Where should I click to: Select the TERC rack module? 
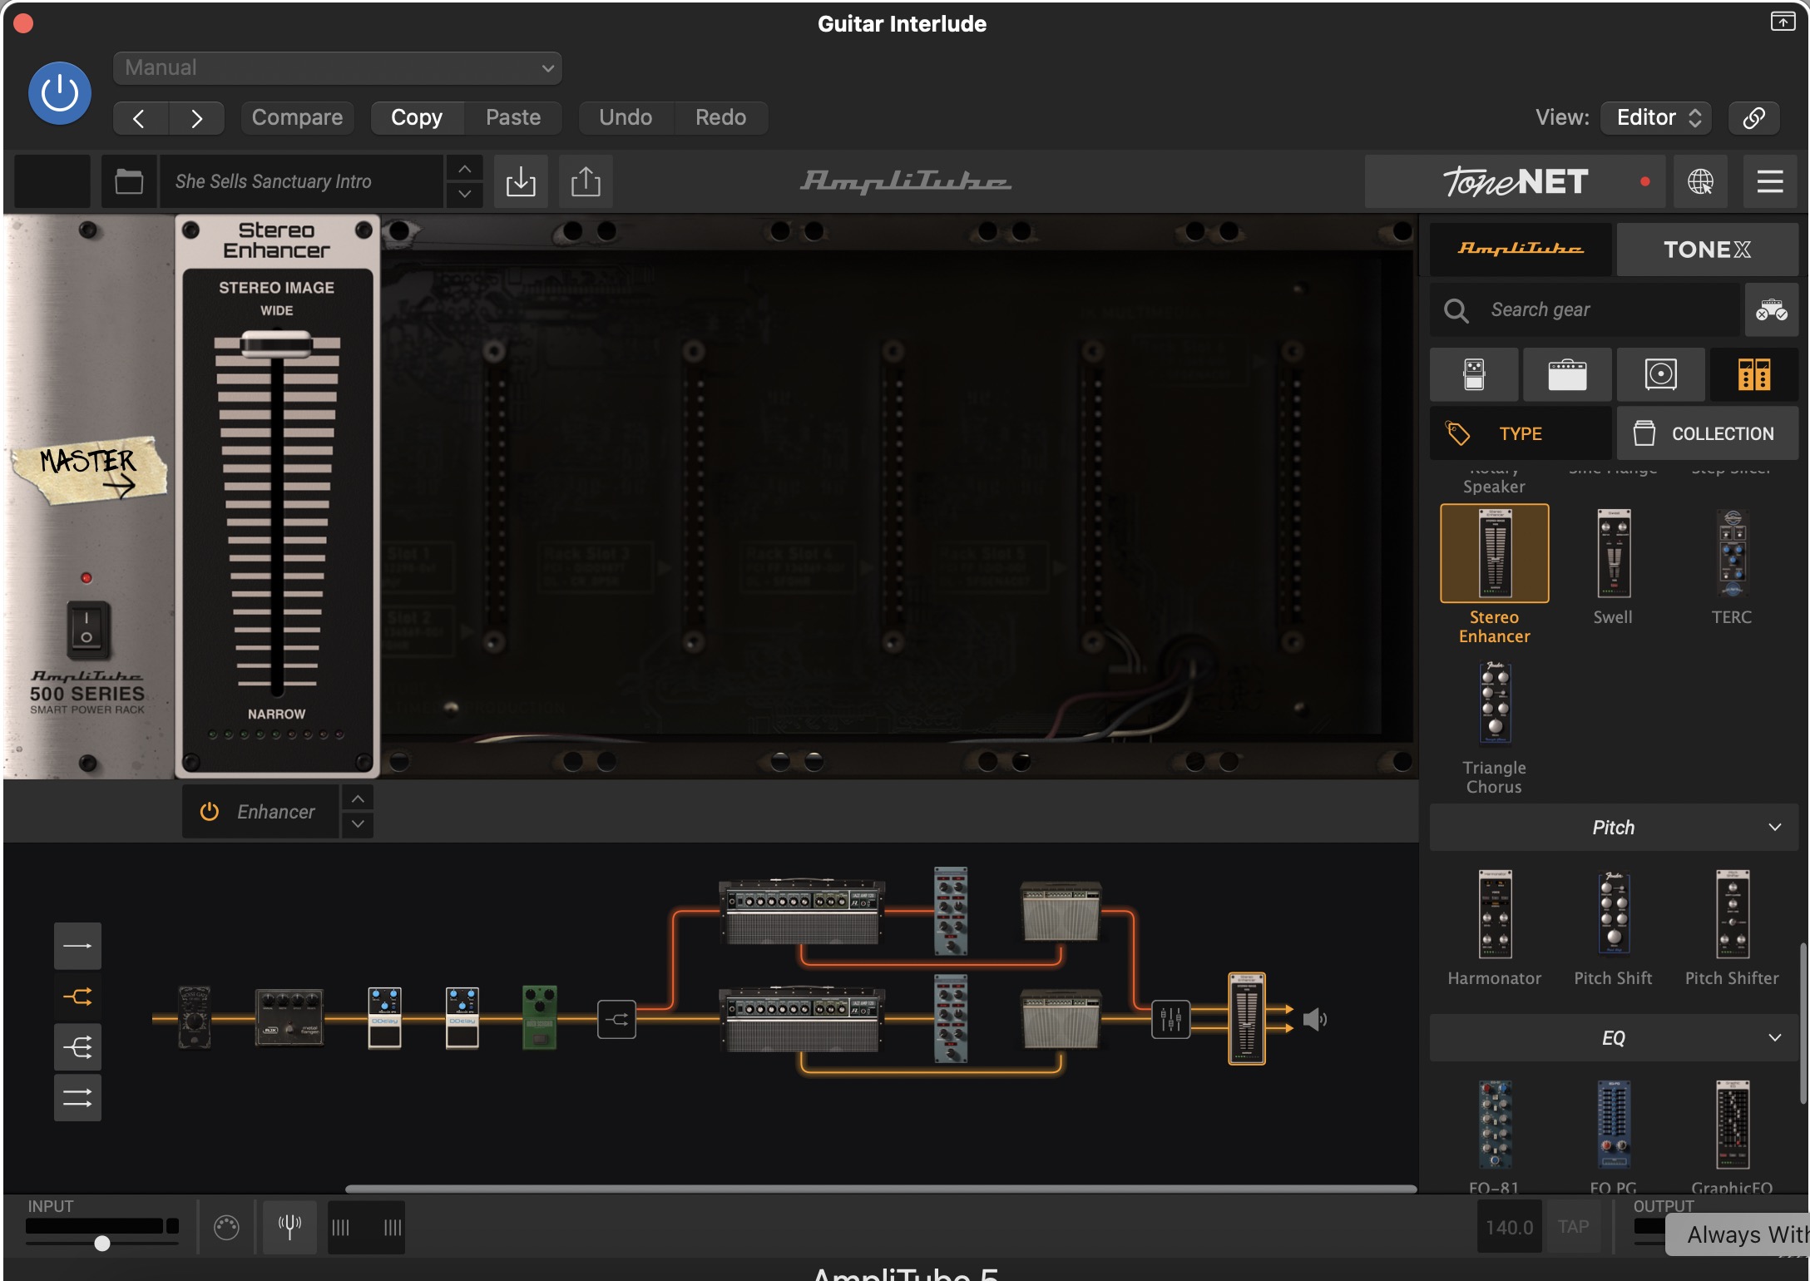click(x=1733, y=553)
